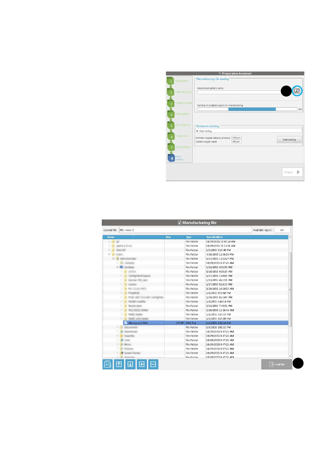Expand the folder modified 6/8/2016 2:01:21 PM
The height and width of the screenshot is (458, 324).
118,327
